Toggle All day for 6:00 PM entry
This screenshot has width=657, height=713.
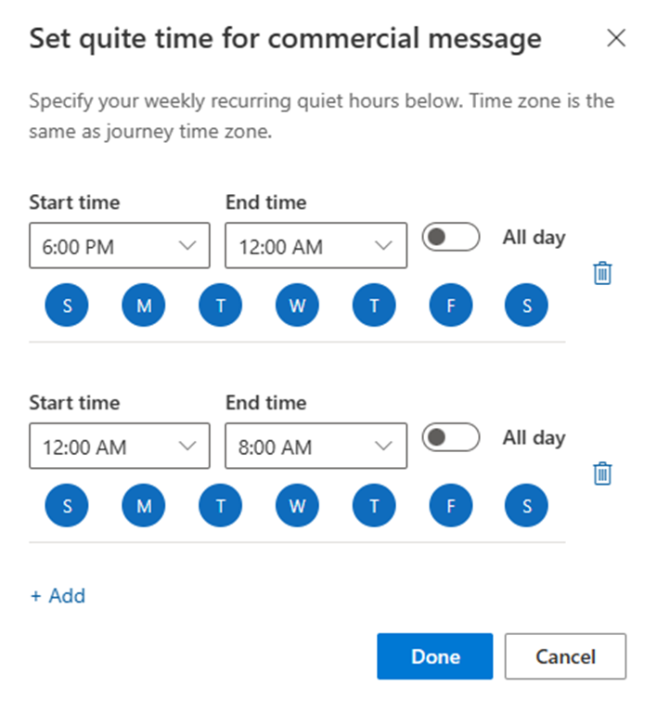(450, 237)
